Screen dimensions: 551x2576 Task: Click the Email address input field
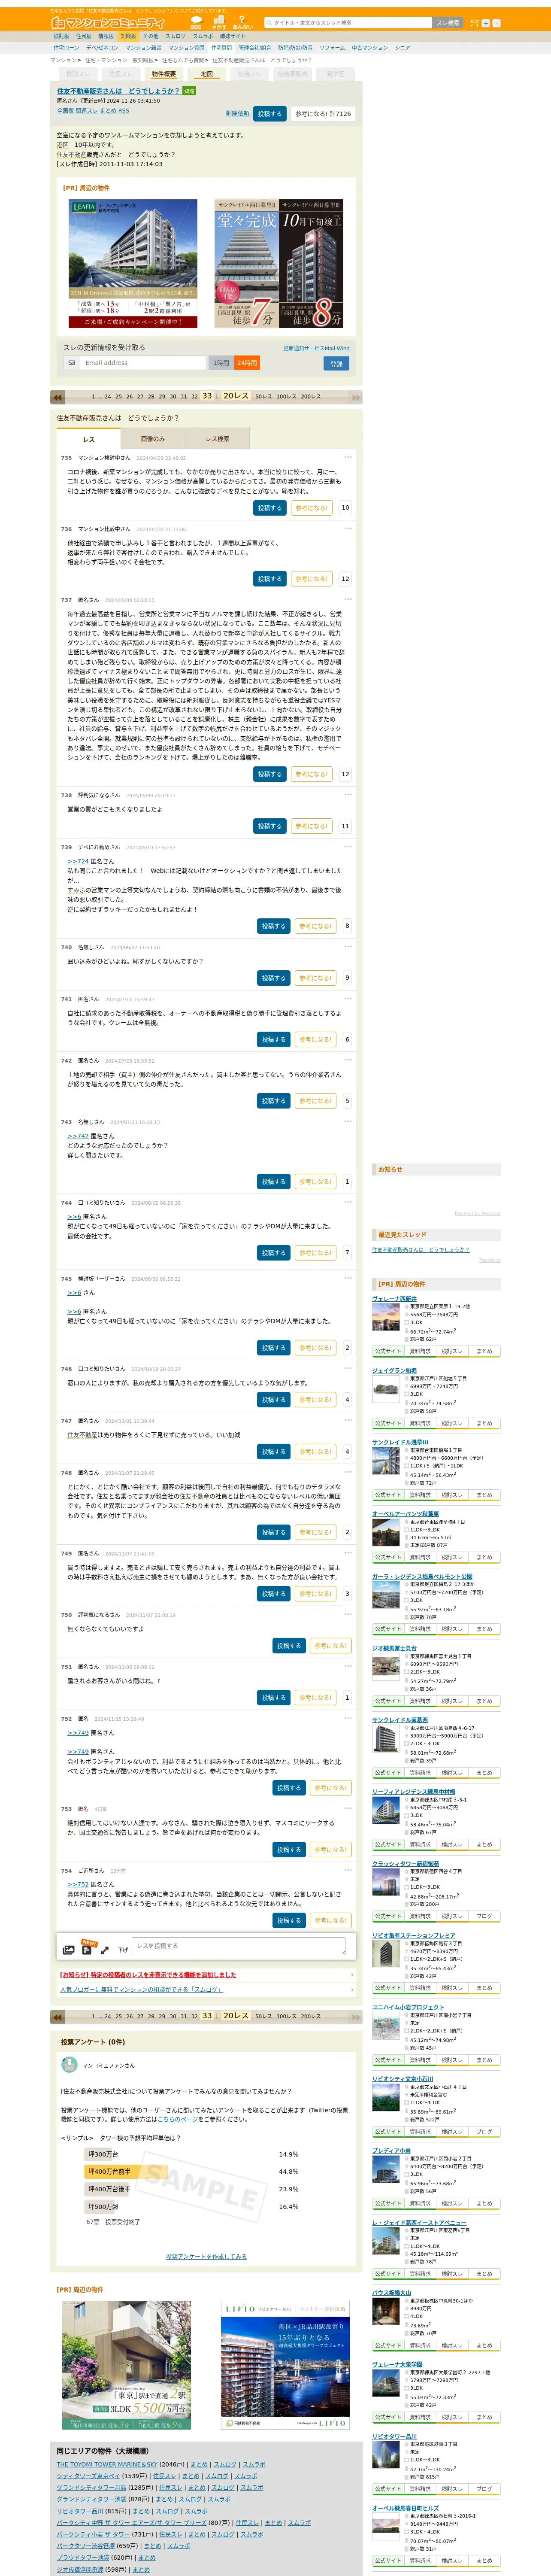pos(142,363)
